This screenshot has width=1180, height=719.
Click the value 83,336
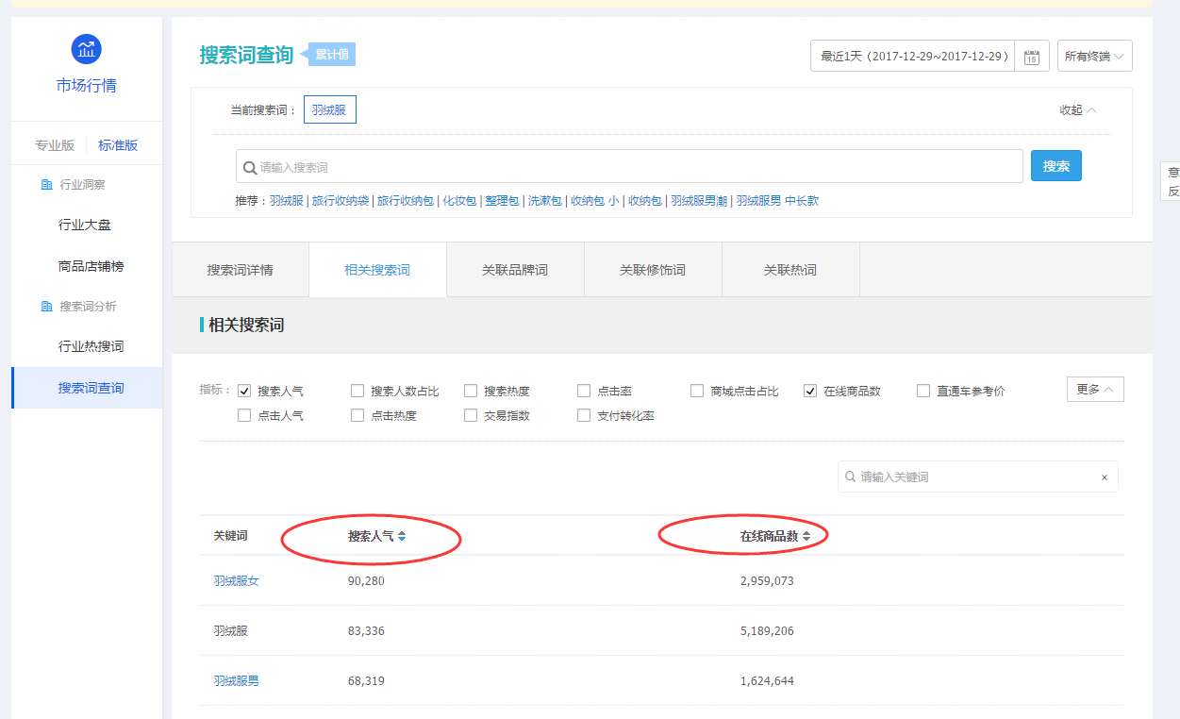coord(366,630)
